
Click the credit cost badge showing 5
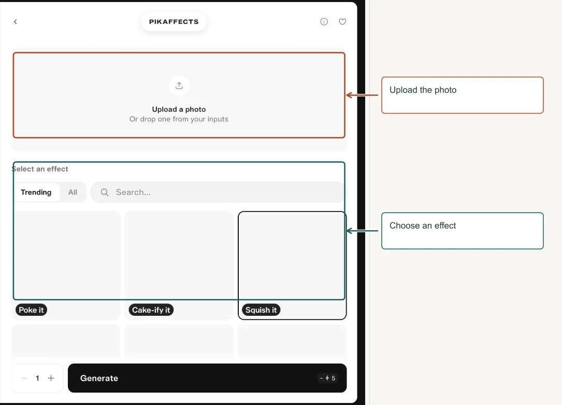tap(327, 378)
